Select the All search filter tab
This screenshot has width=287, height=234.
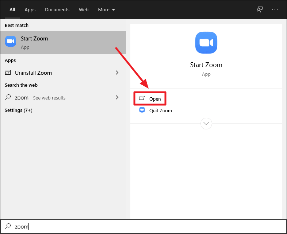[12, 10]
